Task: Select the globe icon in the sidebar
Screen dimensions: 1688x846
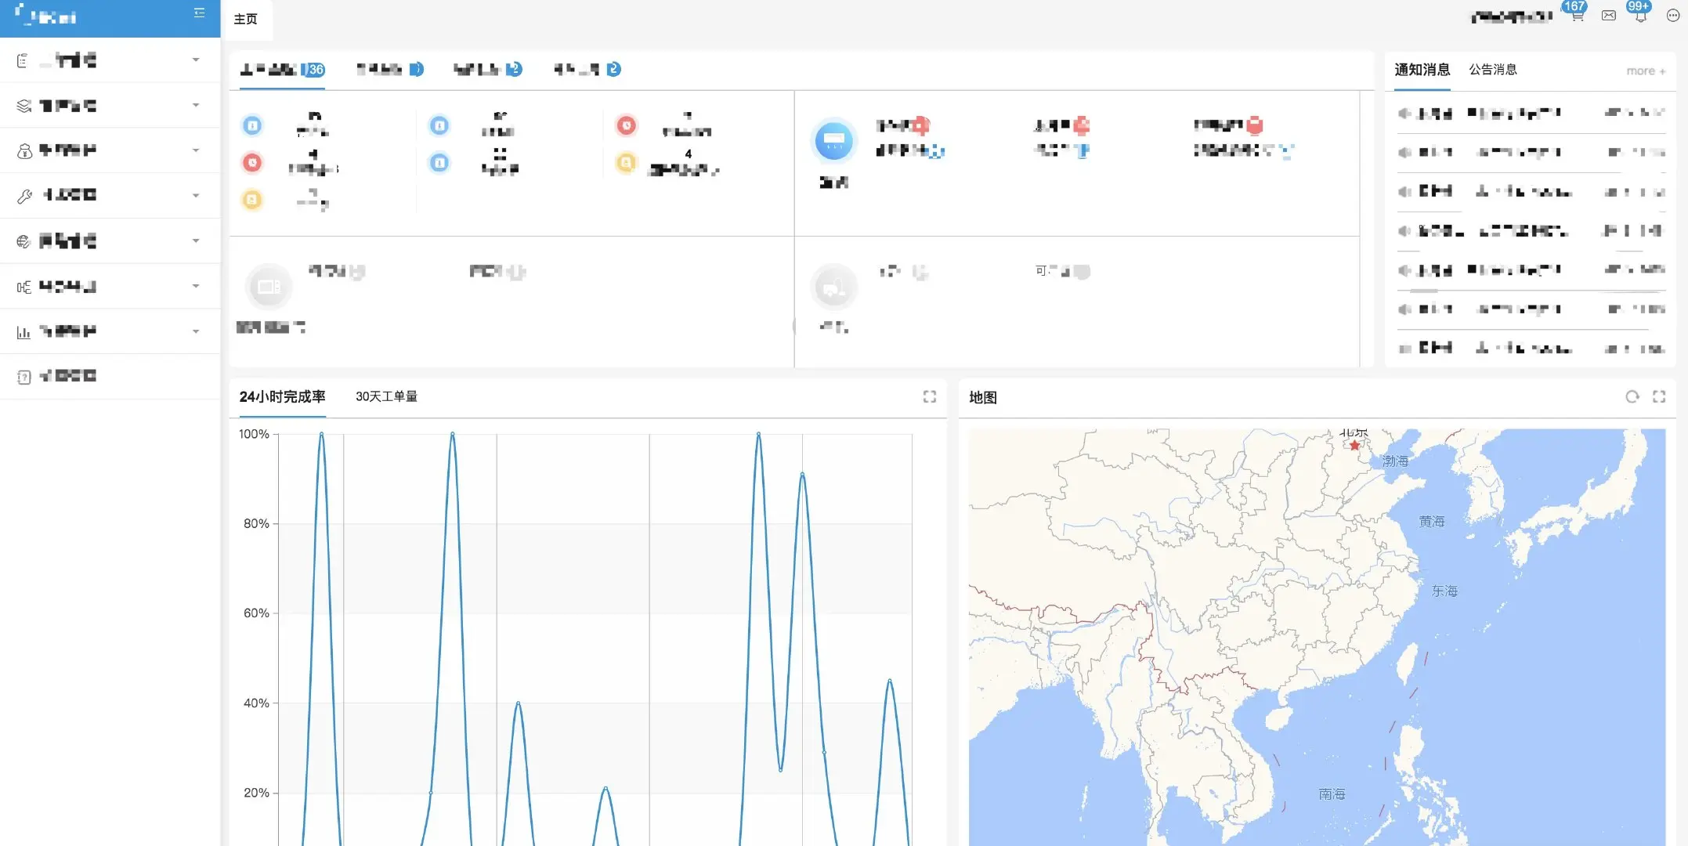Action: tap(23, 240)
